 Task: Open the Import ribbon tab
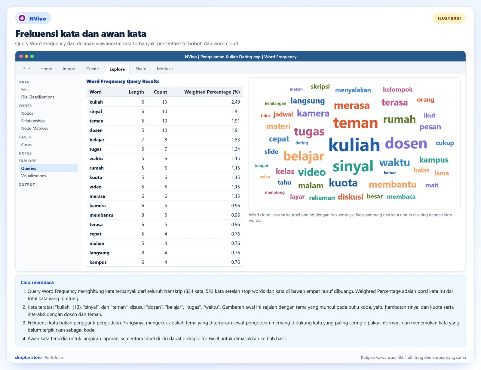click(x=69, y=69)
